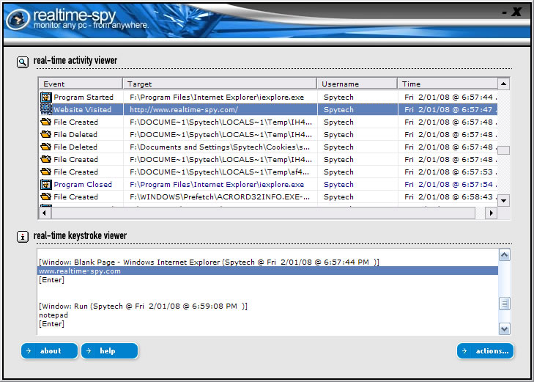Select the Program Closed event text
The width and height of the screenshot is (534, 382).
tap(83, 184)
